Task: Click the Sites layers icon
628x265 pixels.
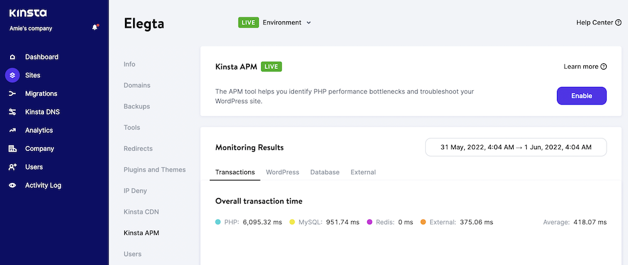Action: (x=13, y=75)
